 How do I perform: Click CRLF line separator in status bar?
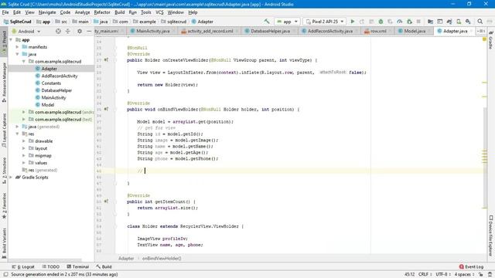click(x=425, y=275)
